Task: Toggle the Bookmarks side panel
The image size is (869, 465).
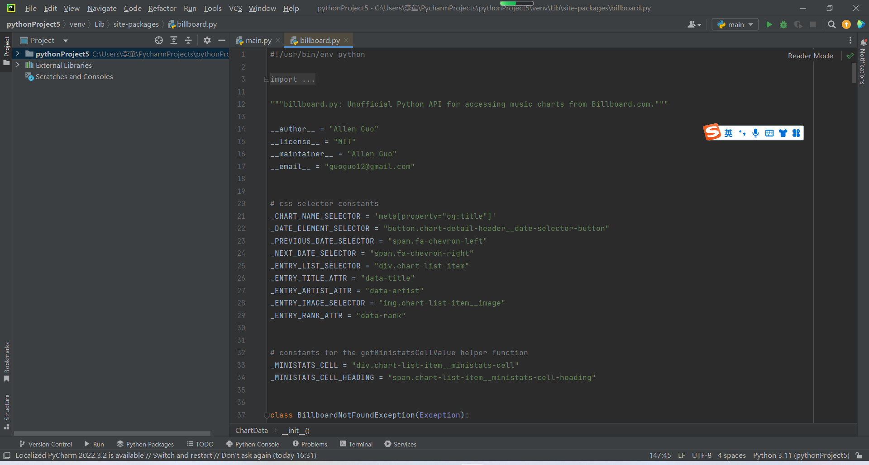Action: tap(7, 362)
